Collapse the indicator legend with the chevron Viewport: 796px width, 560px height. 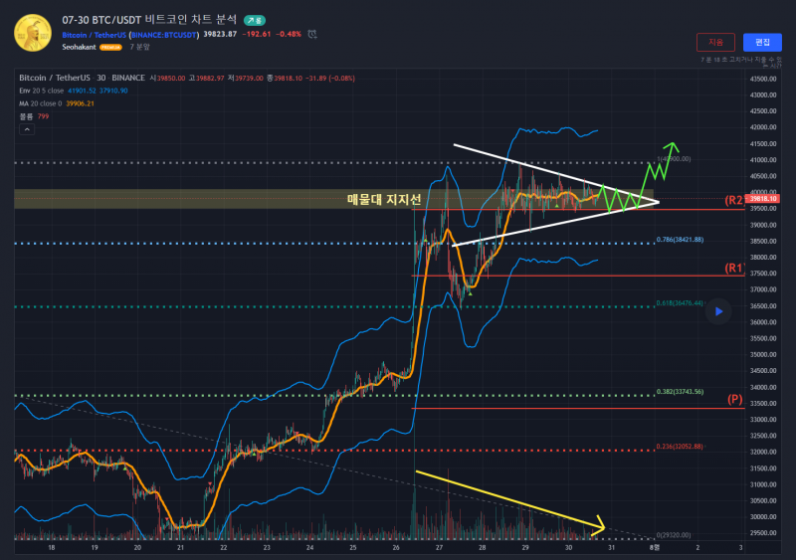click(x=29, y=128)
